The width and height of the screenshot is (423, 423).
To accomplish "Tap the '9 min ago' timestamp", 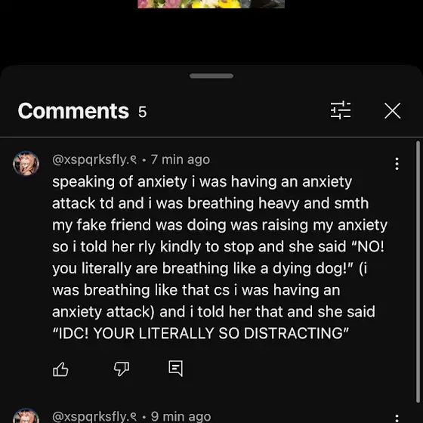I will click(181, 416).
